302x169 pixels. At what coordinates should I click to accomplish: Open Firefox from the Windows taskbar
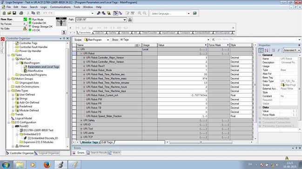pyautogui.click(x=47, y=164)
